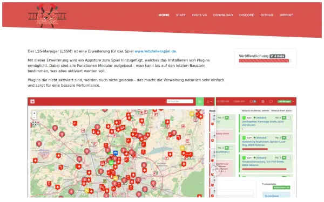Open the HOME nav item
This screenshot has width=324, height=202.
coord(164,15)
